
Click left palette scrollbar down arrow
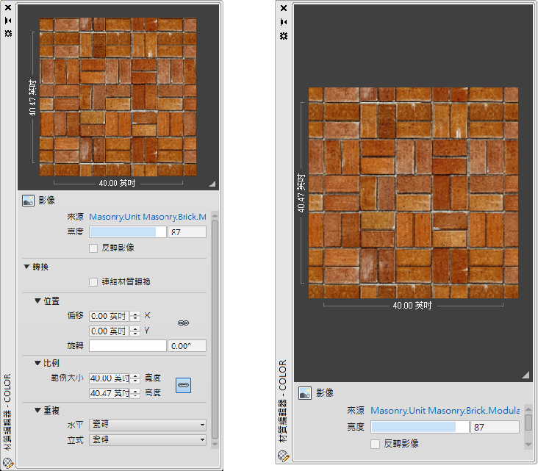(215, 444)
